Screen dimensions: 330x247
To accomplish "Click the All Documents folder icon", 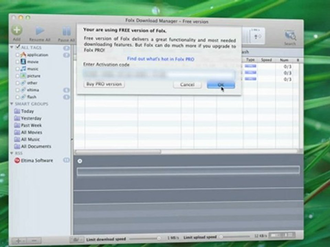I will 17,146.
